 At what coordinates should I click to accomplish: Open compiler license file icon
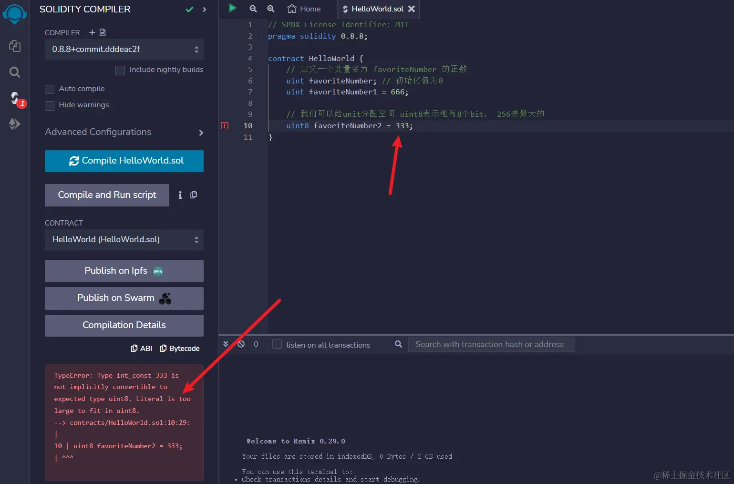pos(103,32)
